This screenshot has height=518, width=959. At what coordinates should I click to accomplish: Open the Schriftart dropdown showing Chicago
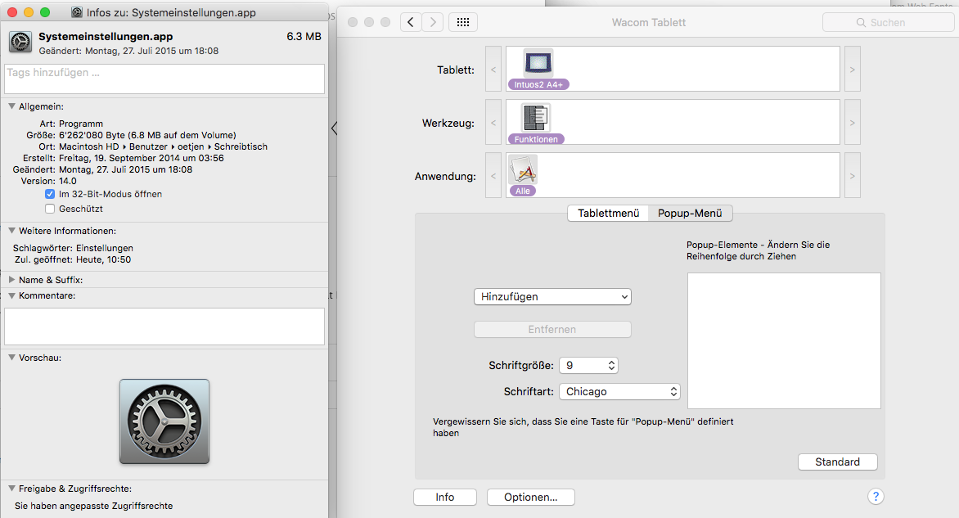point(619,391)
